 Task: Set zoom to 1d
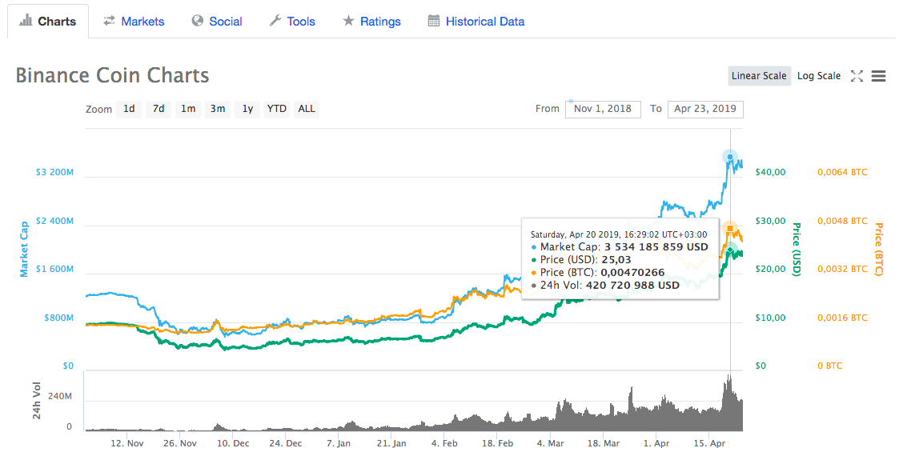(x=129, y=109)
